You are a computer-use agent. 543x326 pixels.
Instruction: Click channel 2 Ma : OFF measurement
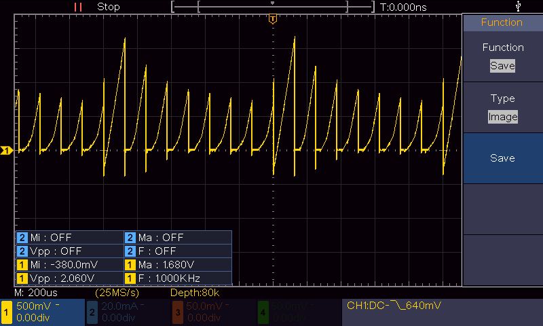click(178, 238)
